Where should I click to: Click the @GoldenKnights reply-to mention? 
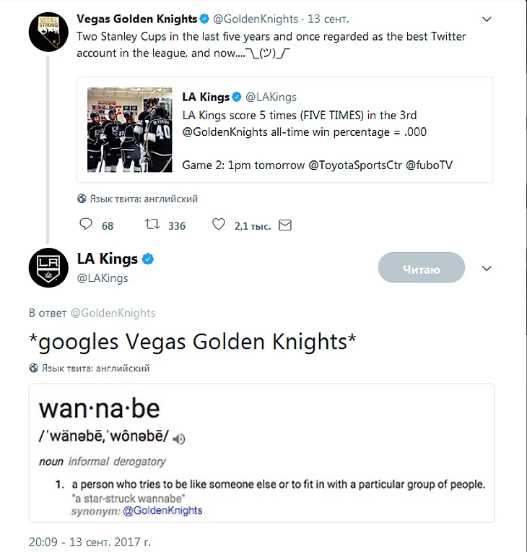click(x=113, y=313)
